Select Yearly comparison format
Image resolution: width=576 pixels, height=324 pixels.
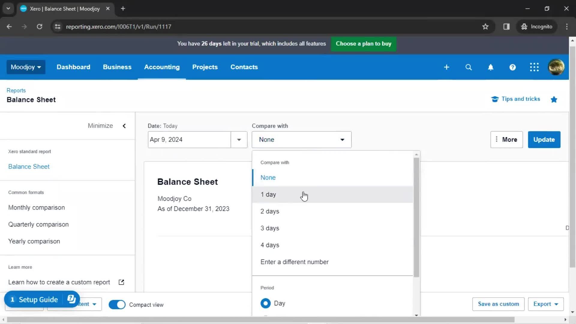34,241
